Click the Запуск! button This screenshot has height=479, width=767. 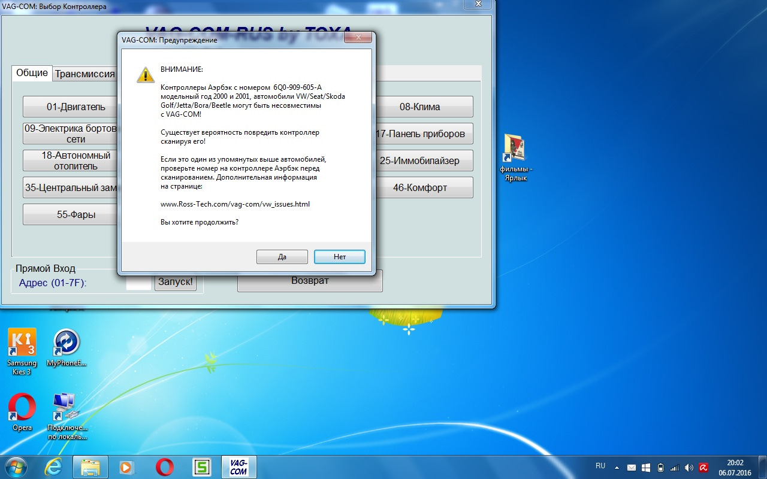coord(176,282)
